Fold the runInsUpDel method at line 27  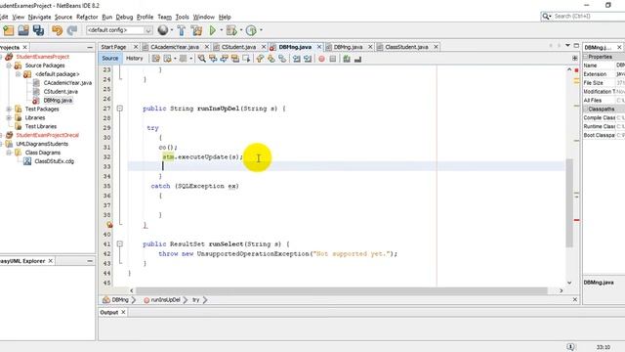pyautogui.click(x=119, y=109)
